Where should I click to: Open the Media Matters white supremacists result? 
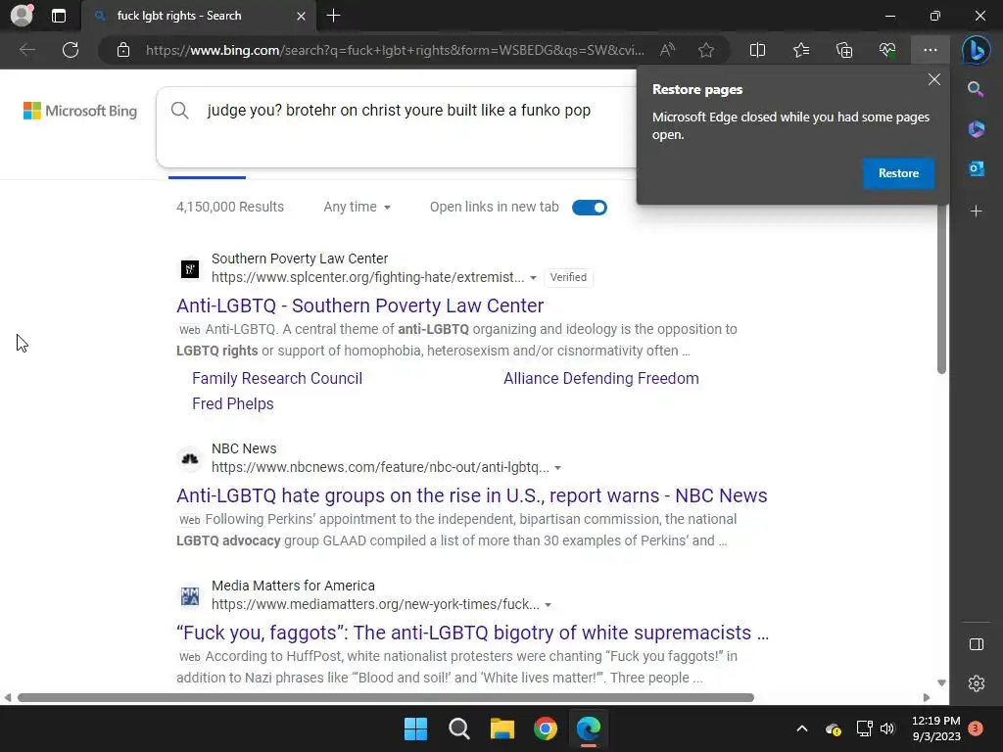click(x=473, y=633)
